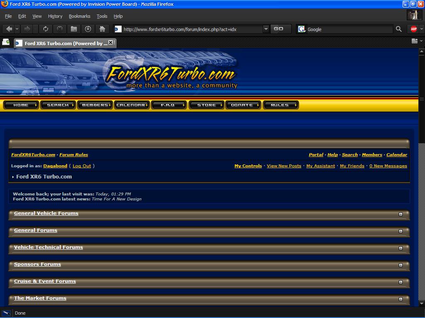Expand the Sponsors Forums category
The width and height of the screenshot is (425, 318).
click(401, 265)
